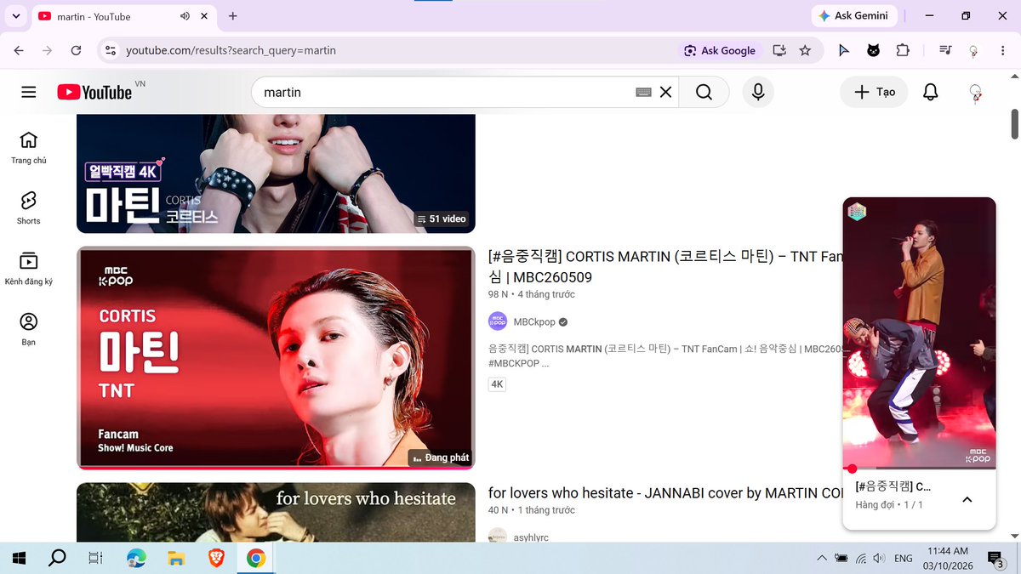Go to Trang chủ in the sidebar

[29, 148]
